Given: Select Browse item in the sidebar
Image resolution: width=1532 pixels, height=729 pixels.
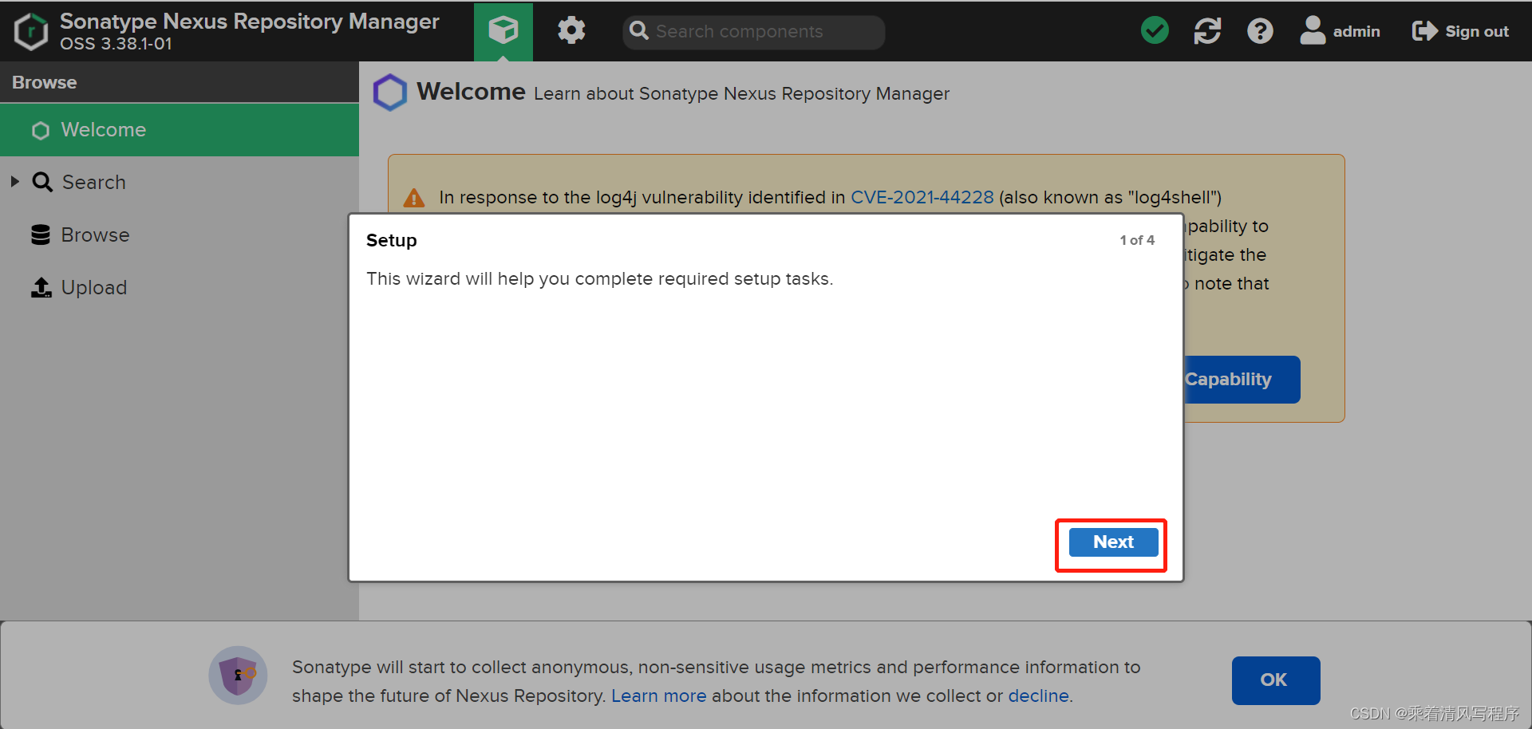Looking at the screenshot, I should click(180, 235).
